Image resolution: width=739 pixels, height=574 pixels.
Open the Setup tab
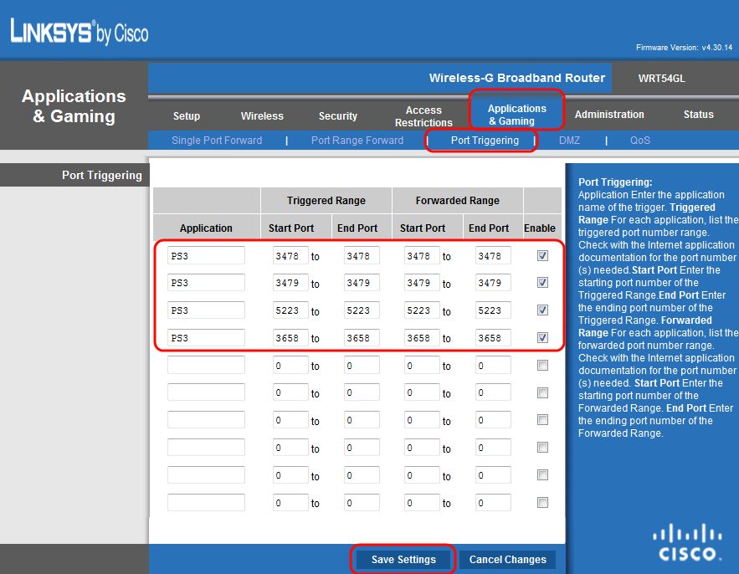pos(187,115)
